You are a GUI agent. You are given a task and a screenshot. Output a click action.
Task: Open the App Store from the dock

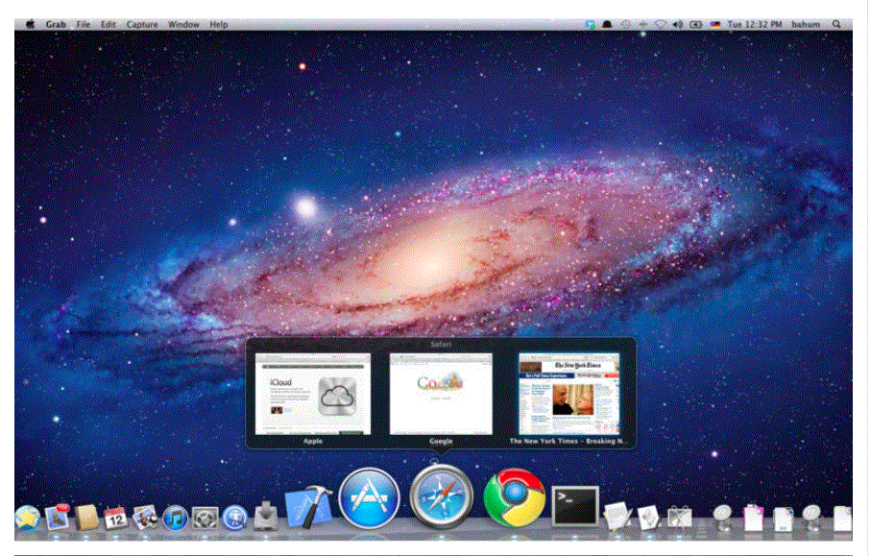tap(369, 498)
